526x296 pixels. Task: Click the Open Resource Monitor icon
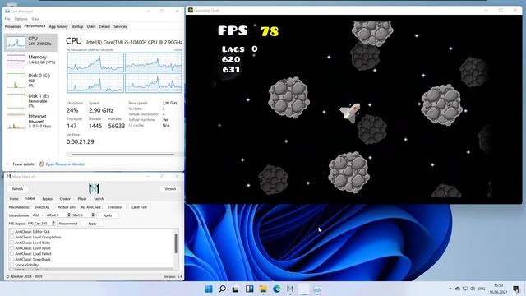42,164
